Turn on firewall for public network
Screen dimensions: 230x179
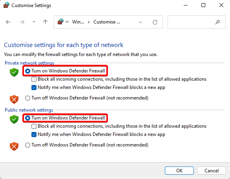point(27,118)
